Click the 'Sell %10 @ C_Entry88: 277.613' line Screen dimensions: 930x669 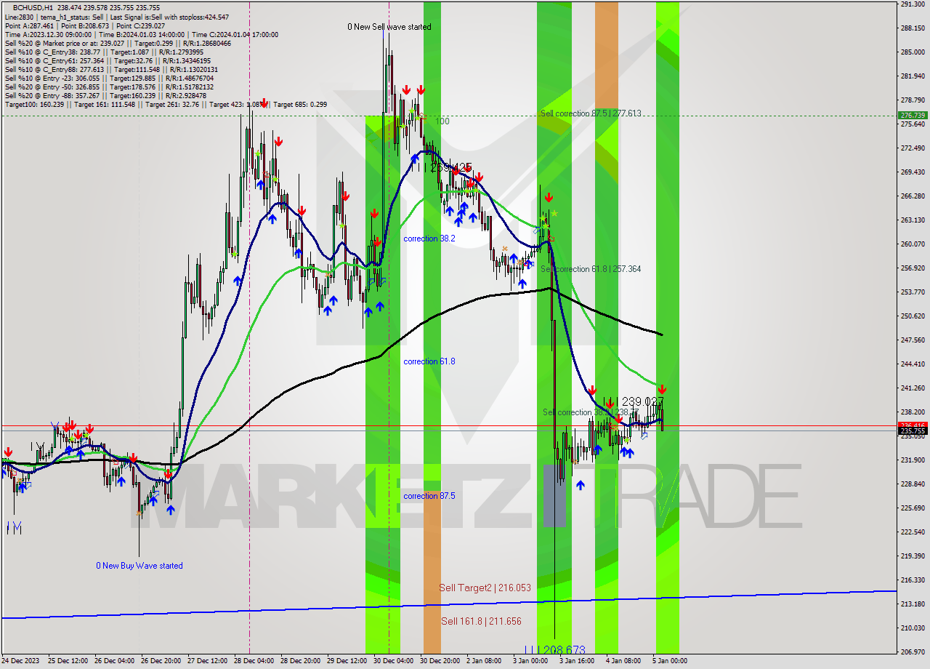pos(111,69)
